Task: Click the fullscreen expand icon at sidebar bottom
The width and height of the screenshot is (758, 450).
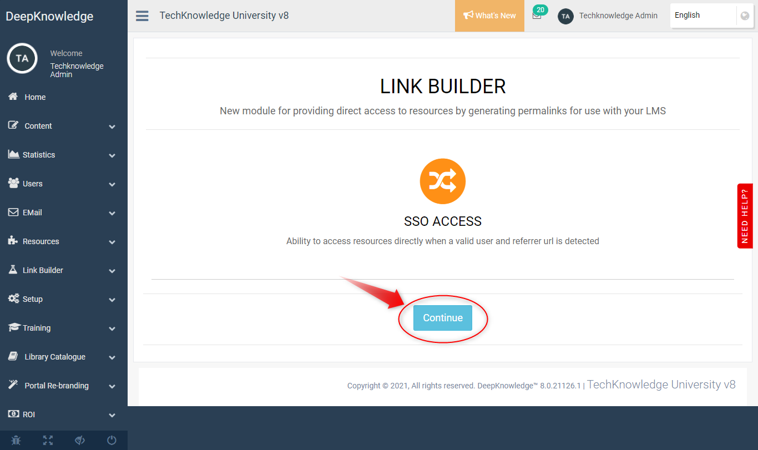Action: 48,441
